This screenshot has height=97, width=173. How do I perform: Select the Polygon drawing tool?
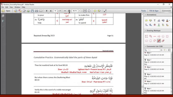(151, 41)
